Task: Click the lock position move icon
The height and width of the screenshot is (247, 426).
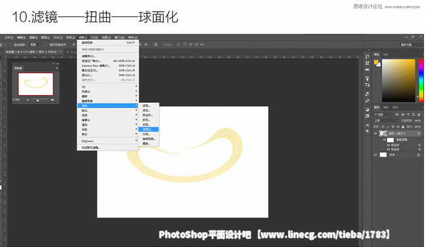Action: 393,126
